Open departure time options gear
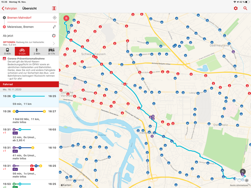Viewport: 251px width, 188px height. (54, 36)
